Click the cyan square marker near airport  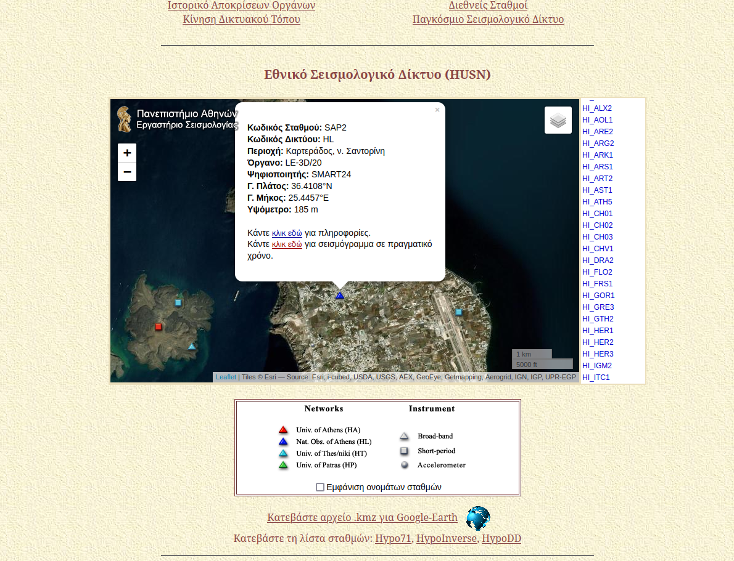[459, 312]
